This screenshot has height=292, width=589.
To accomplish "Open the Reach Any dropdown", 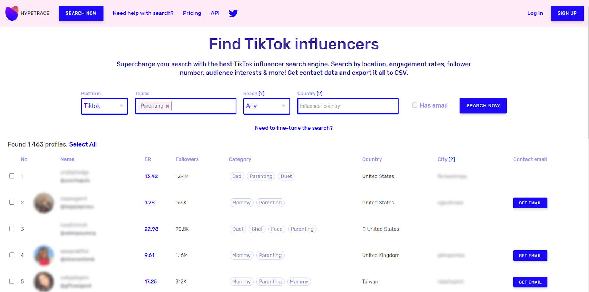I will pyautogui.click(x=267, y=106).
